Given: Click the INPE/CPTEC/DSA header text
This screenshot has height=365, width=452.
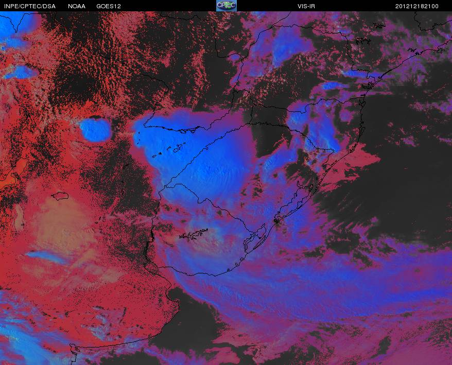Looking at the screenshot, I should point(30,6).
